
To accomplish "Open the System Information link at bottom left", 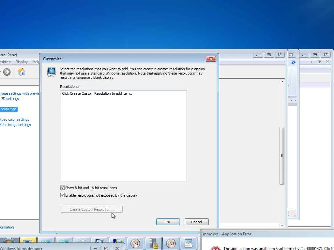I will [7, 227].
